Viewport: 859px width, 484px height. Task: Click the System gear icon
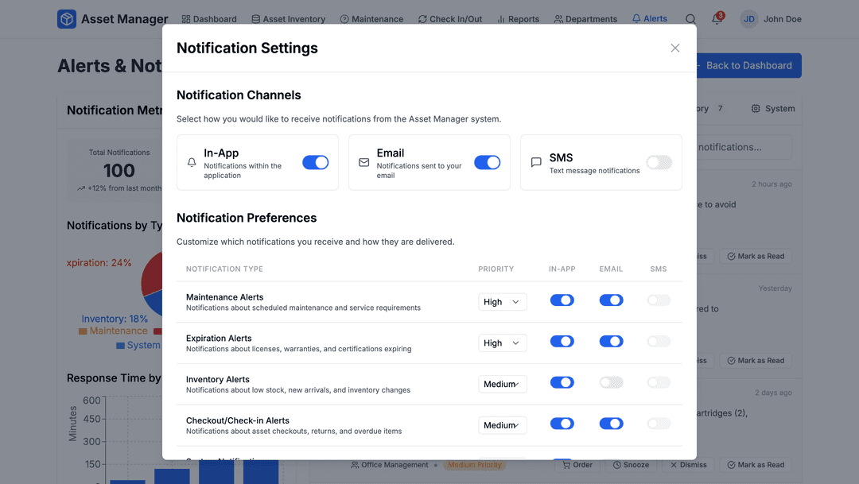[756, 109]
